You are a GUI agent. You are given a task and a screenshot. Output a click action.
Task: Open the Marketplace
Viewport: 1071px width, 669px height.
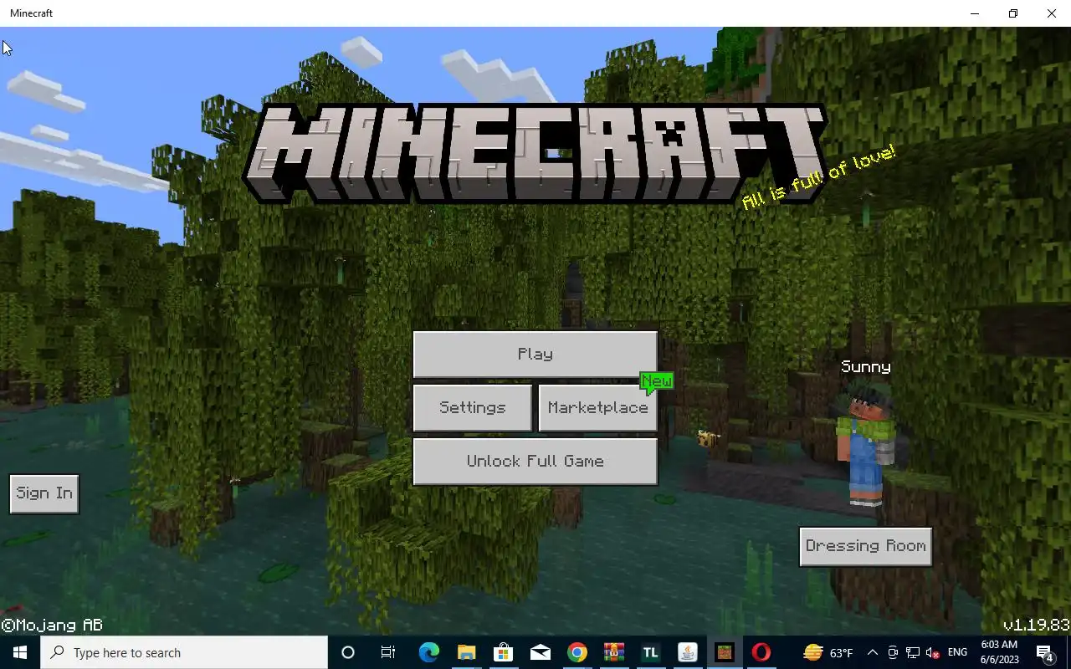pos(597,408)
